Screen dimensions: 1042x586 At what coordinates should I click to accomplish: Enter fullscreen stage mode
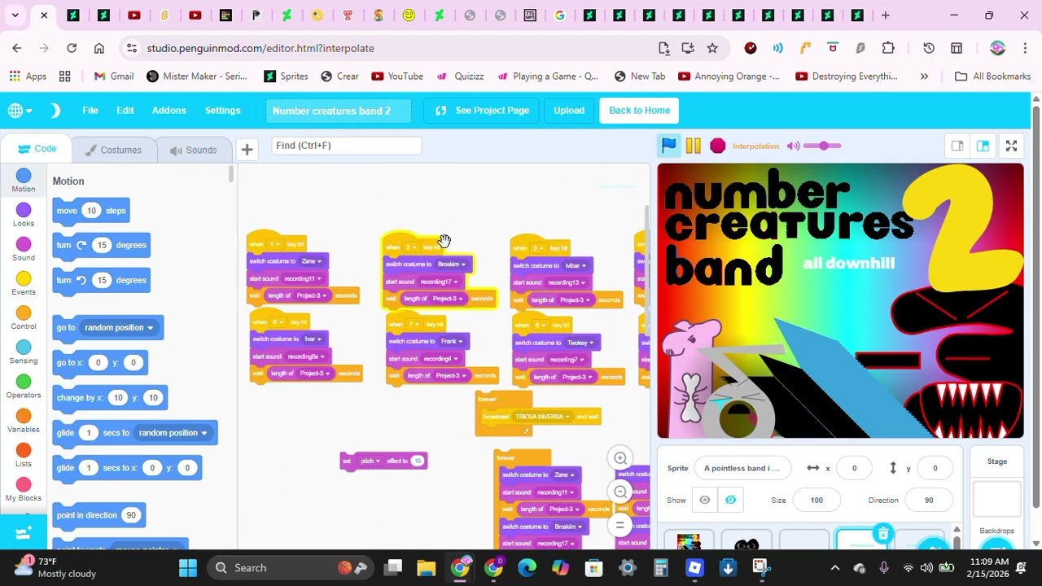coord(1011,146)
